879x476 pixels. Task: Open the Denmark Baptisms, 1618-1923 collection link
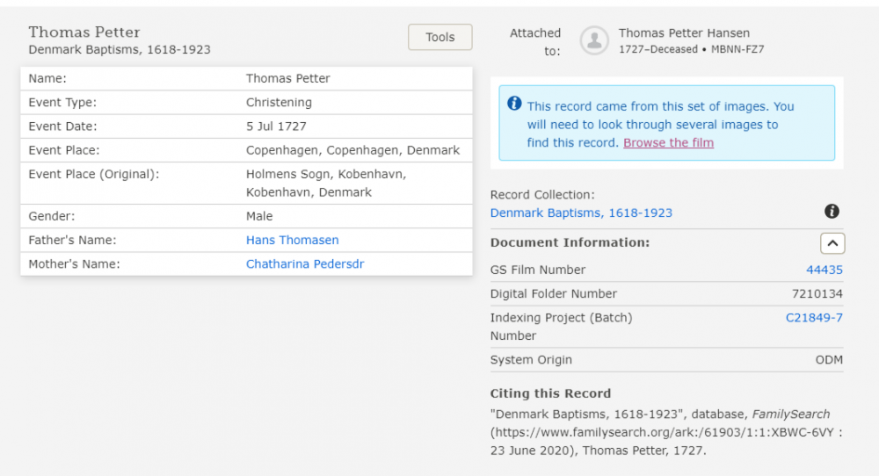pos(581,213)
